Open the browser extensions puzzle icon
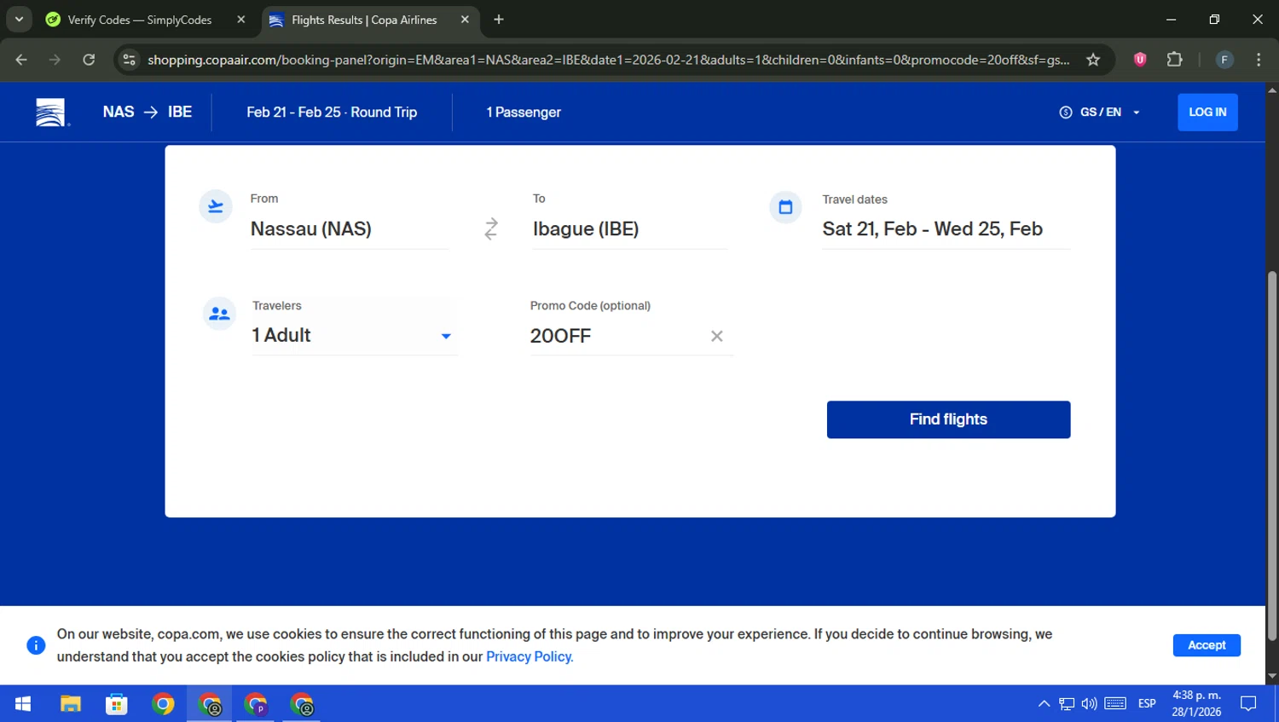 [x=1175, y=60]
